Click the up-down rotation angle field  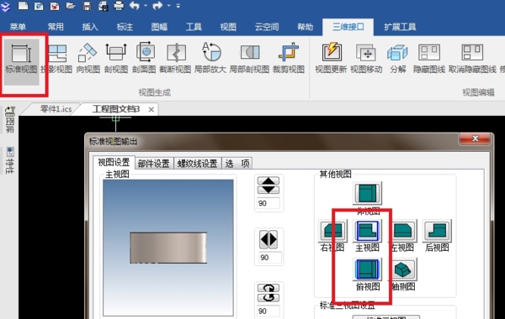coord(268,203)
